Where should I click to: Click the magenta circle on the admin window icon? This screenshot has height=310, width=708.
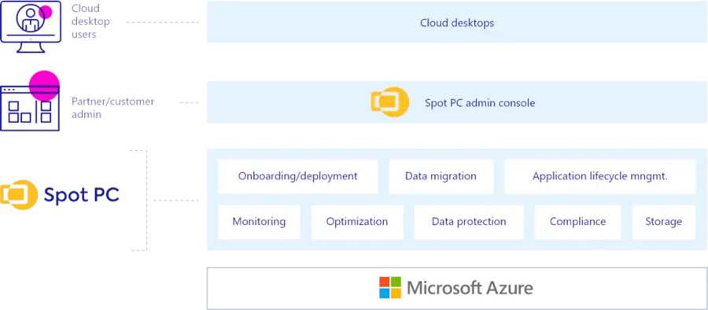click(x=44, y=86)
